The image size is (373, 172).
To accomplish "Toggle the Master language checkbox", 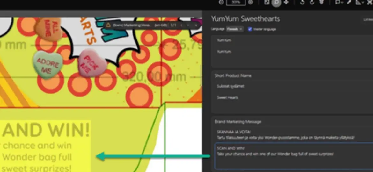I will [x=250, y=29].
